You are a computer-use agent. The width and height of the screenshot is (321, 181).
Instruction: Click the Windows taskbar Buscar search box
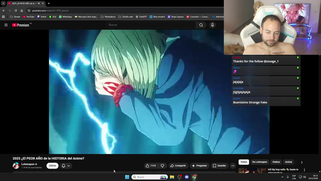[150, 177]
